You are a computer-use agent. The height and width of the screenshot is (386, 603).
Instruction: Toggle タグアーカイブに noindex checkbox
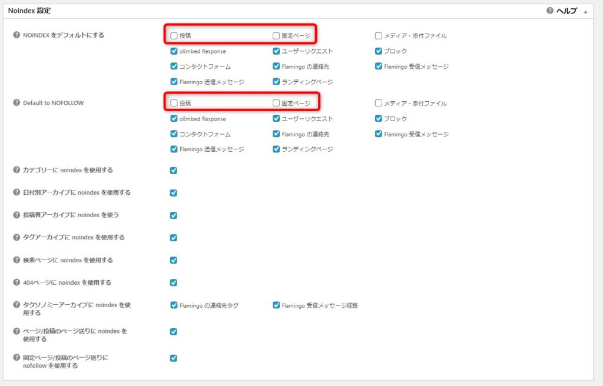[174, 238]
